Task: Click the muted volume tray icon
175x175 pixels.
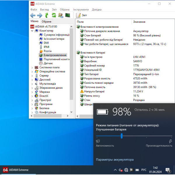Action: click(120, 170)
